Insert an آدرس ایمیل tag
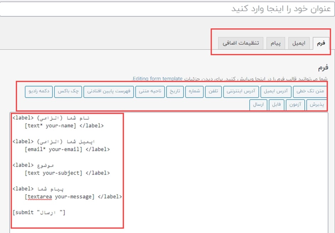335x233 pixels. click(x=276, y=92)
